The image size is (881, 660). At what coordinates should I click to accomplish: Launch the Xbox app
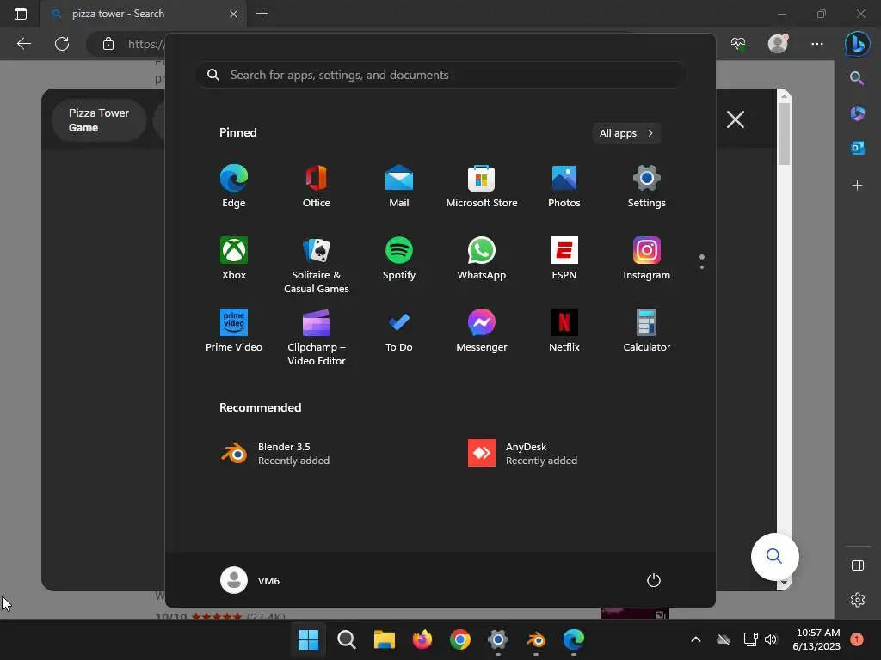tap(234, 258)
